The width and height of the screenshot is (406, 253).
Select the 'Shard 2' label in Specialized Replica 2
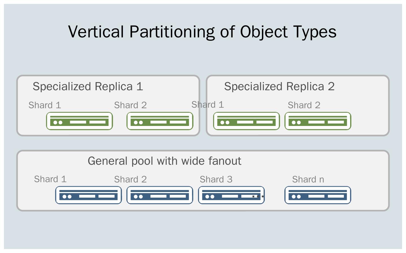(x=304, y=105)
